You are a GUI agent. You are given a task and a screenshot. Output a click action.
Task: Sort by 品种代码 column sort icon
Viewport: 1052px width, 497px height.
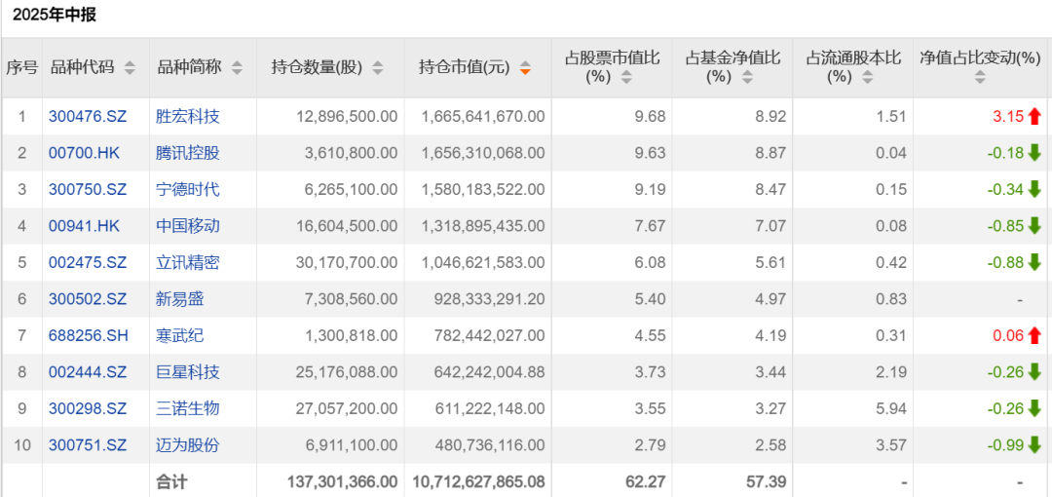point(130,68)
